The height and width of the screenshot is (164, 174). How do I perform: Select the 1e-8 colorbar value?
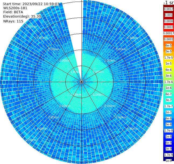pos(169,136)
